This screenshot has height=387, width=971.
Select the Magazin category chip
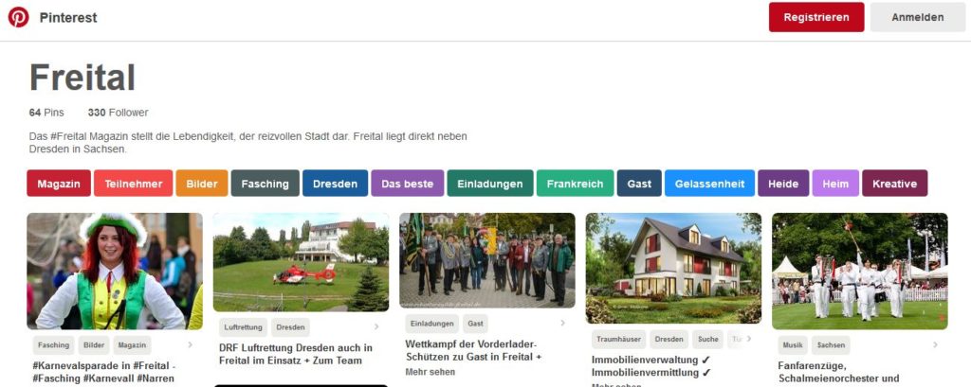(x=59, y=184)
